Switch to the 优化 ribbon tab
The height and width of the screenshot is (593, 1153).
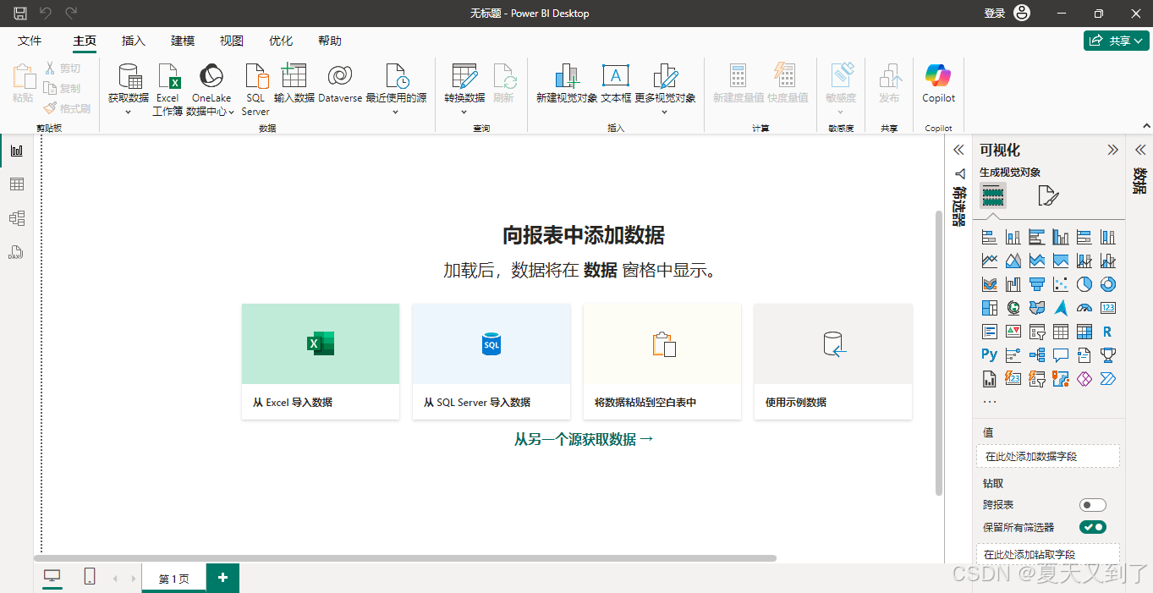pyautogui.click(x=281, y=41)
